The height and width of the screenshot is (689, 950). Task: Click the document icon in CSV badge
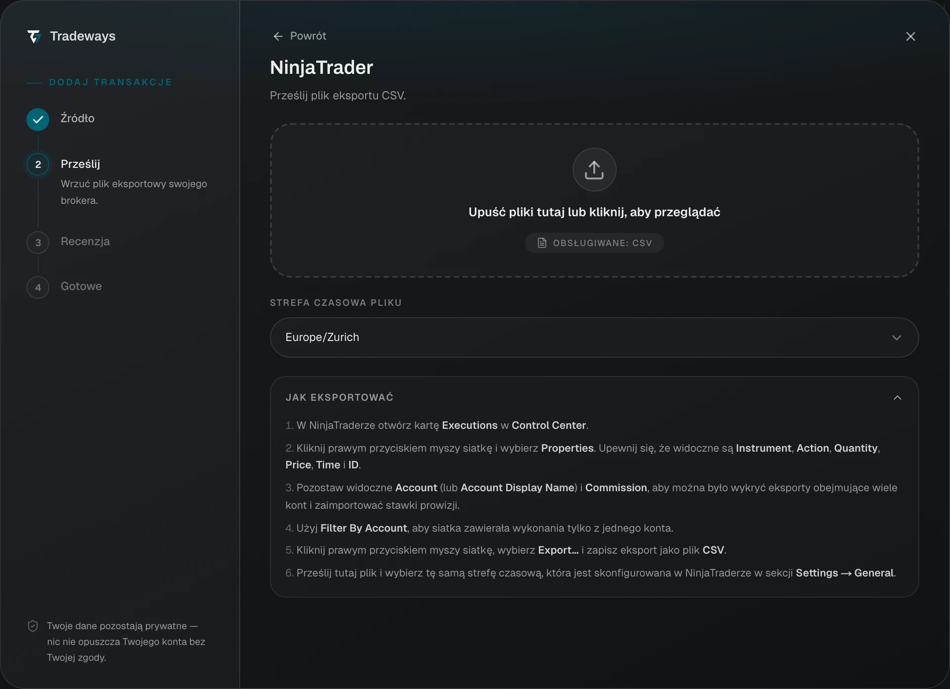click(542, 243)
